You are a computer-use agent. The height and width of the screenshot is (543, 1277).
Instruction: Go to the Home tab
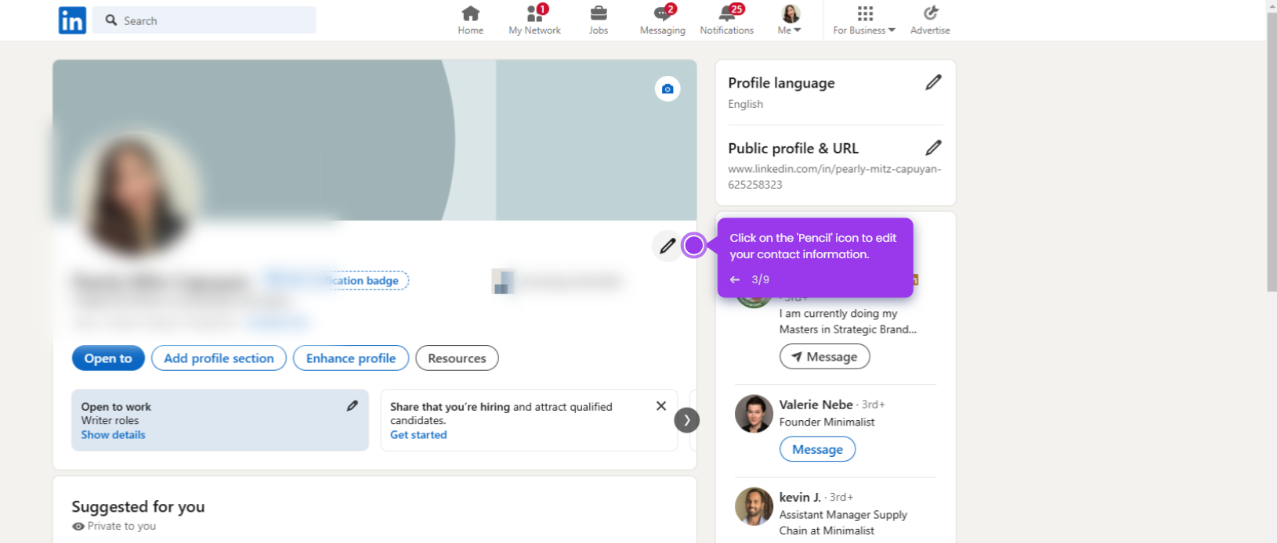click(470, 20)
